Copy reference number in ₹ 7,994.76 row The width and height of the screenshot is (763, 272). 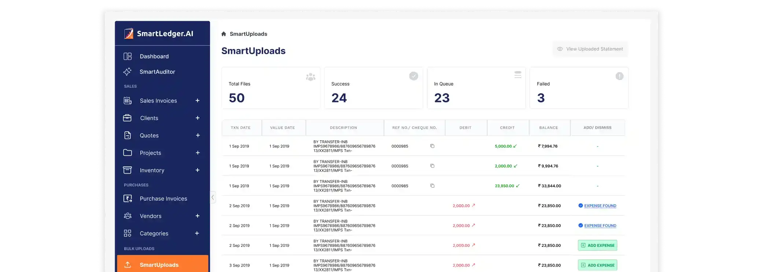coord(432,146)
